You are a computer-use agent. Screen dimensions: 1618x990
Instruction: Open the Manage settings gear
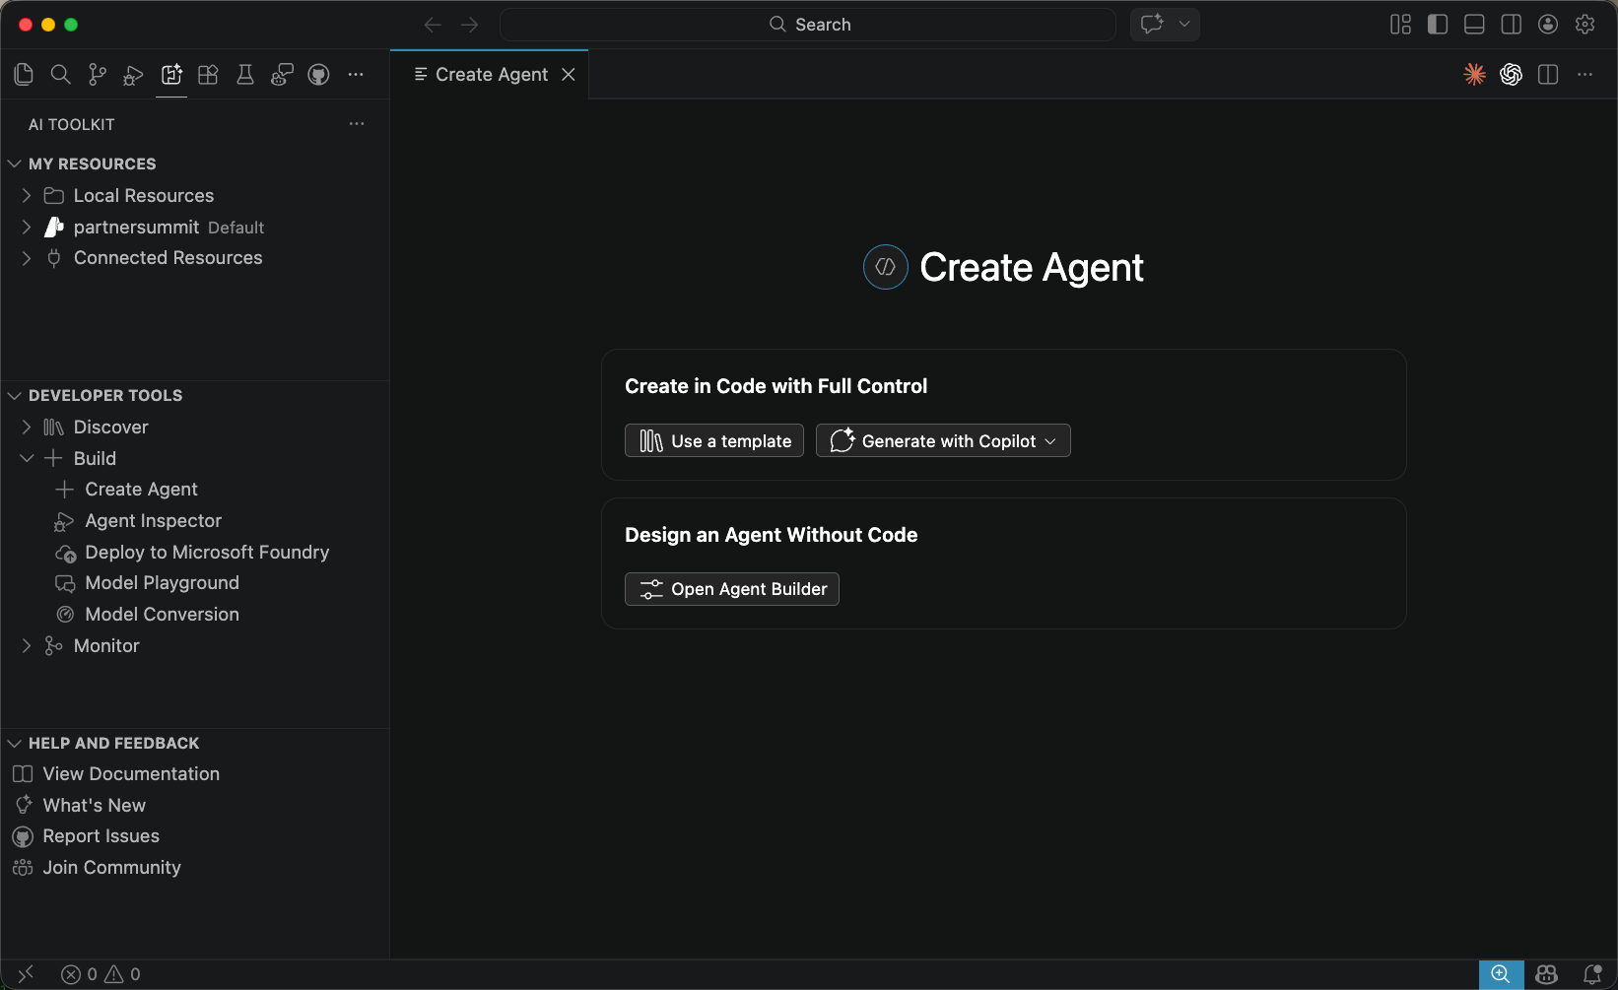pos(1585,25)
